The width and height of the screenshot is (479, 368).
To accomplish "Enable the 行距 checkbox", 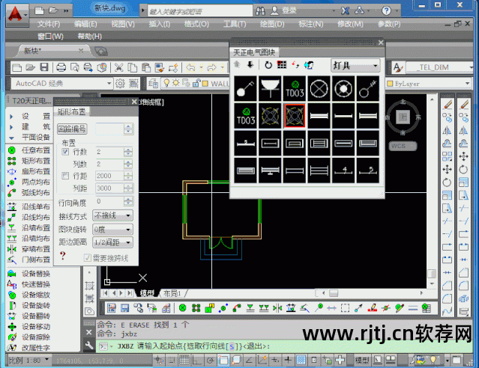I will (65, 176).
